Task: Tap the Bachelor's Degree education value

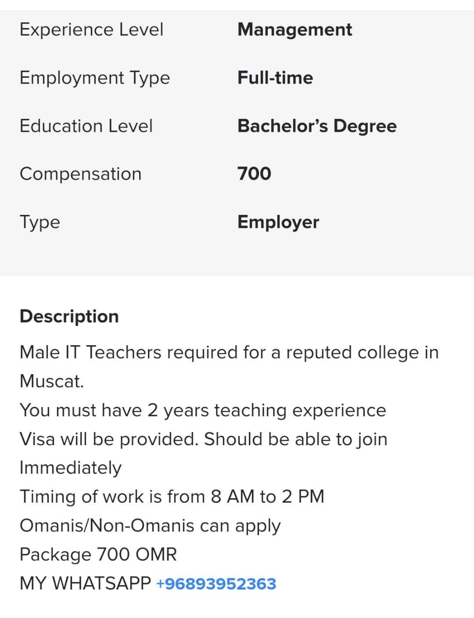Action: [317, 126]
